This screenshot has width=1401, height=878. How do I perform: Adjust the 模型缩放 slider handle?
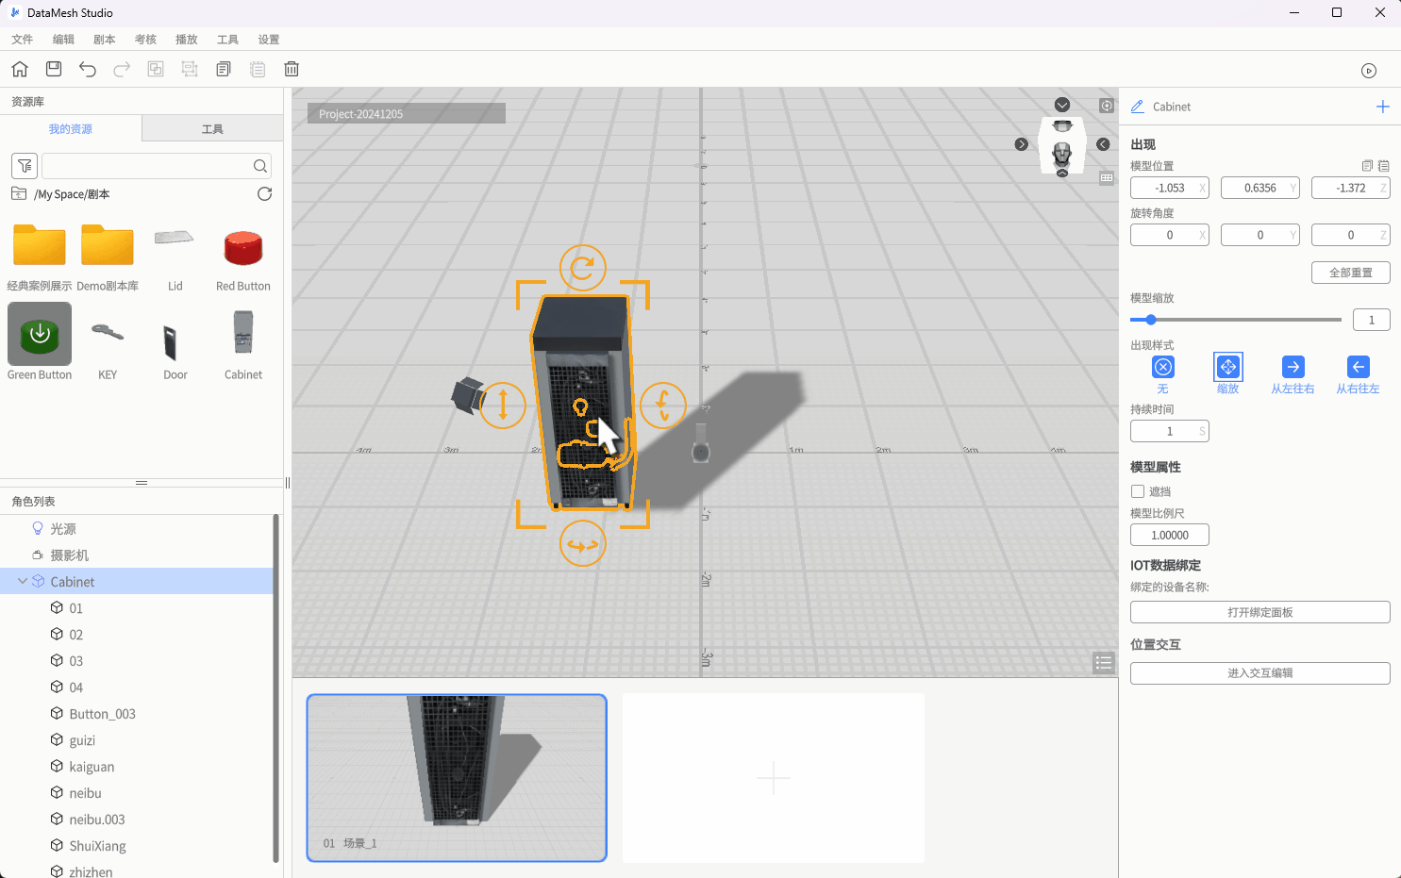coord(1151,320)
